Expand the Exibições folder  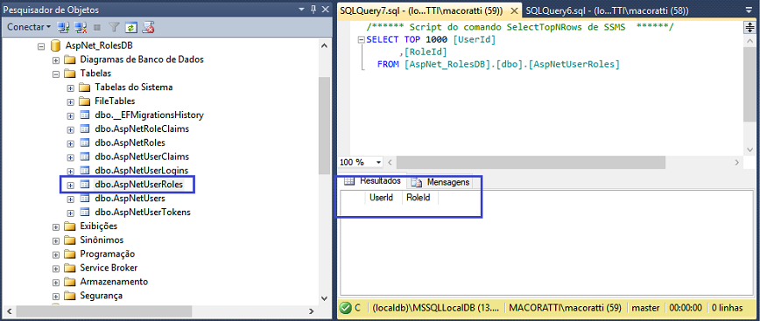coord(56,227)
